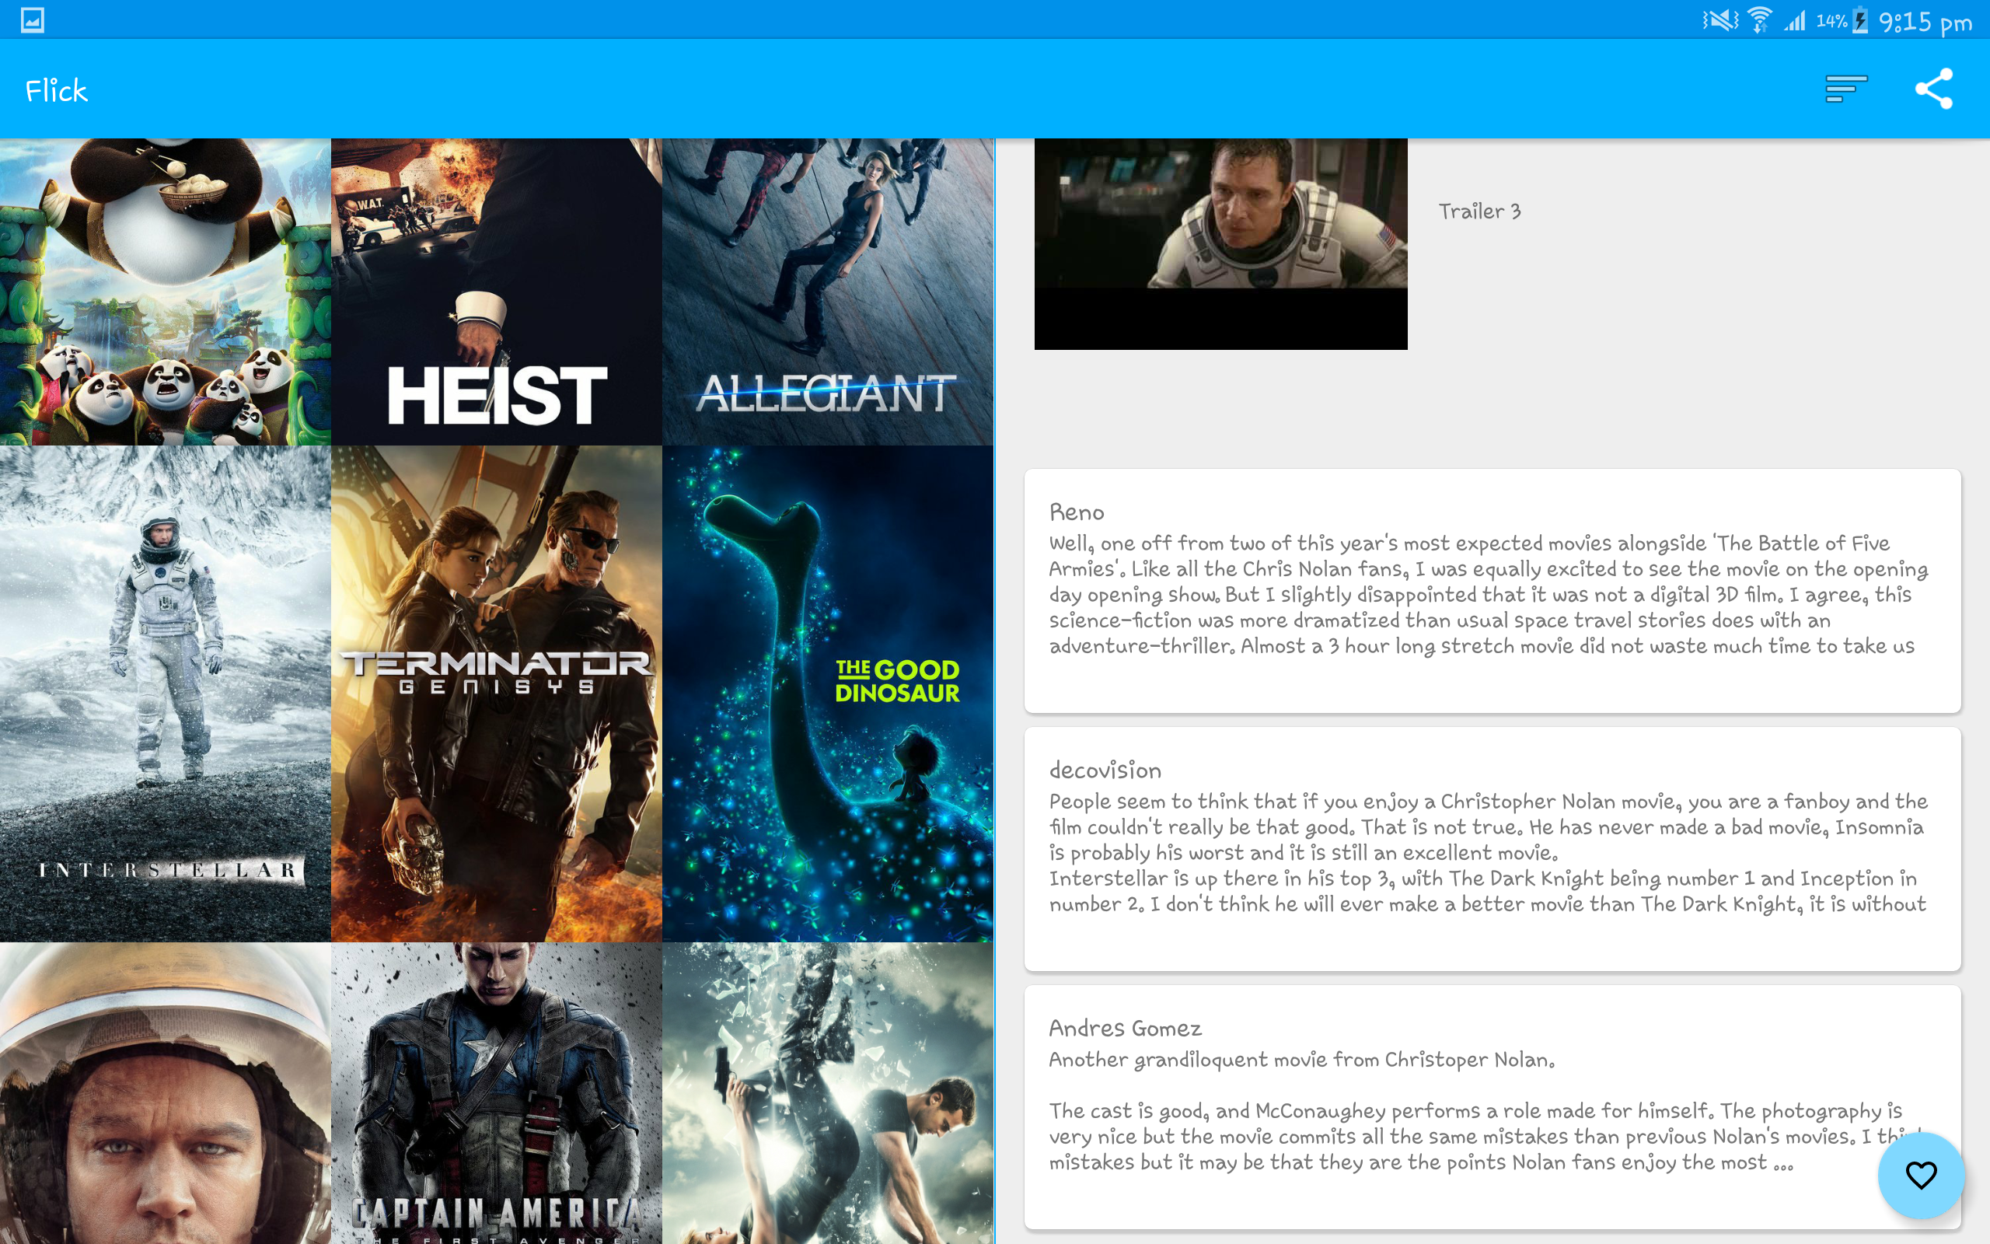Tap the image notification icon in status bar
1990x1244 pixels.
(32, 19)
